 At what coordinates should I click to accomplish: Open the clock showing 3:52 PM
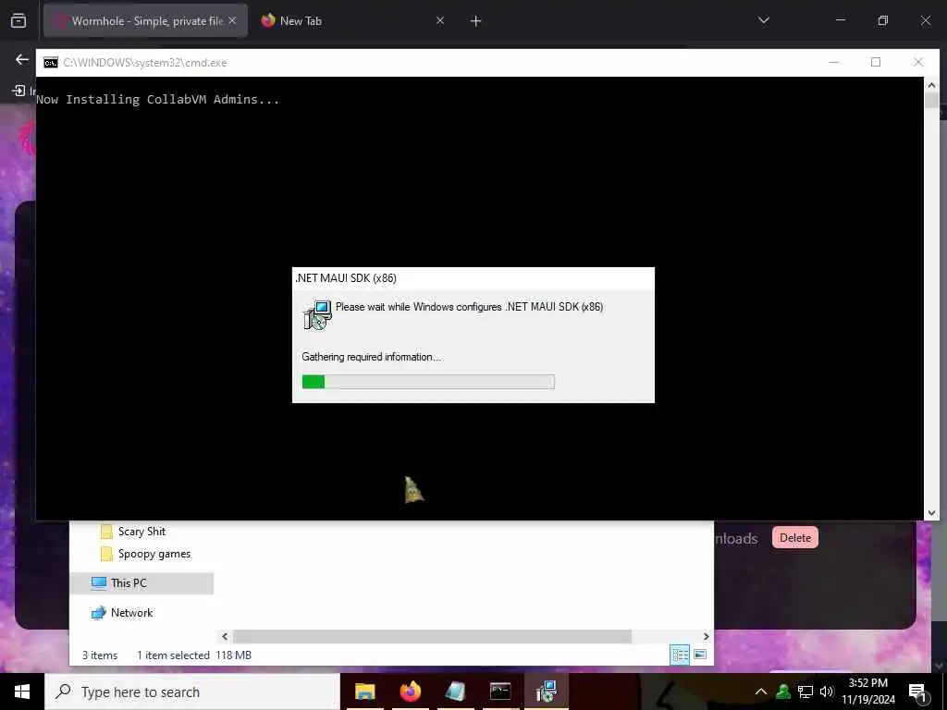coord(867,692)
